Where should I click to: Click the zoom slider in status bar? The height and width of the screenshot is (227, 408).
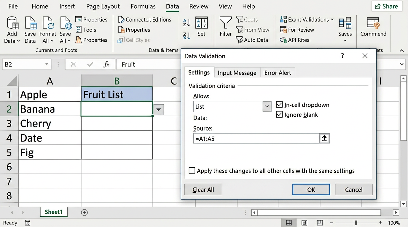pyautogui.click(x=356, y=223)
